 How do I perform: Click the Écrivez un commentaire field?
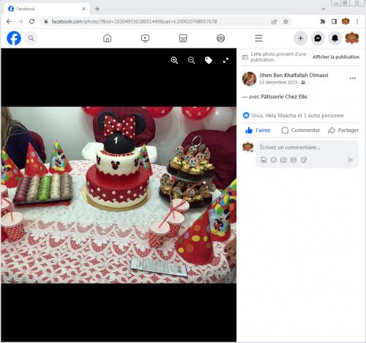click(307, 147)
